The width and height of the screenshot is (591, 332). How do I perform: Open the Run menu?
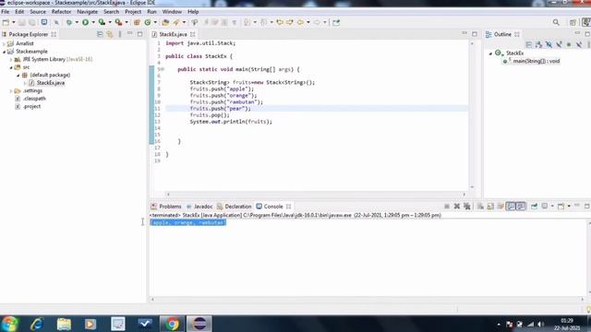(151, 12)
